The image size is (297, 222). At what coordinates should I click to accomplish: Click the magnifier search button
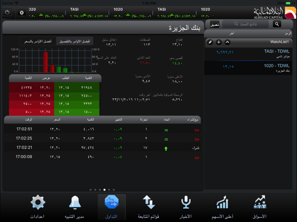(x=277, y=24)
